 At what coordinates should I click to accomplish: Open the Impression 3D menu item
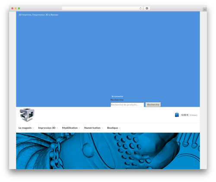47,128
